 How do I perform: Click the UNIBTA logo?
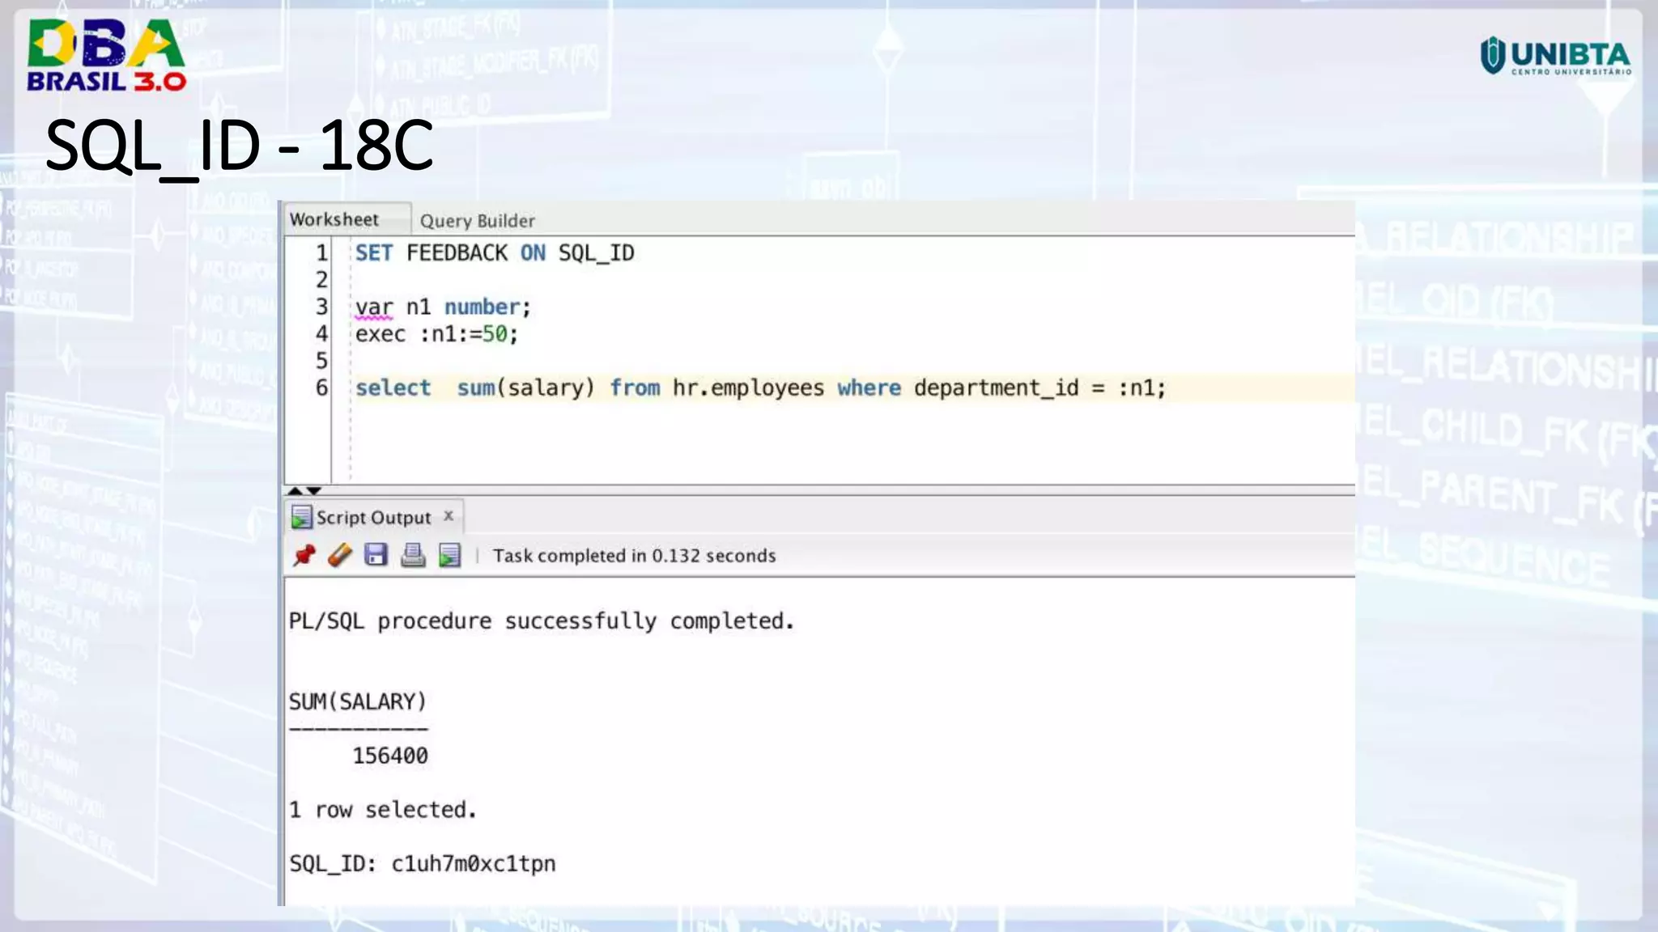(1555, 56)
